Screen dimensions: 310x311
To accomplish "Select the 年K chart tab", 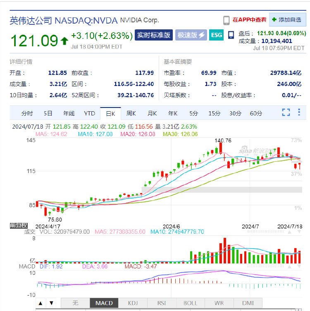I will tap(173, 113).
